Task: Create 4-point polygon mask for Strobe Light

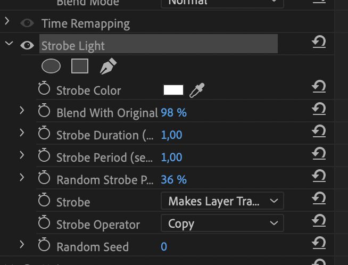Action: (80, 66)
